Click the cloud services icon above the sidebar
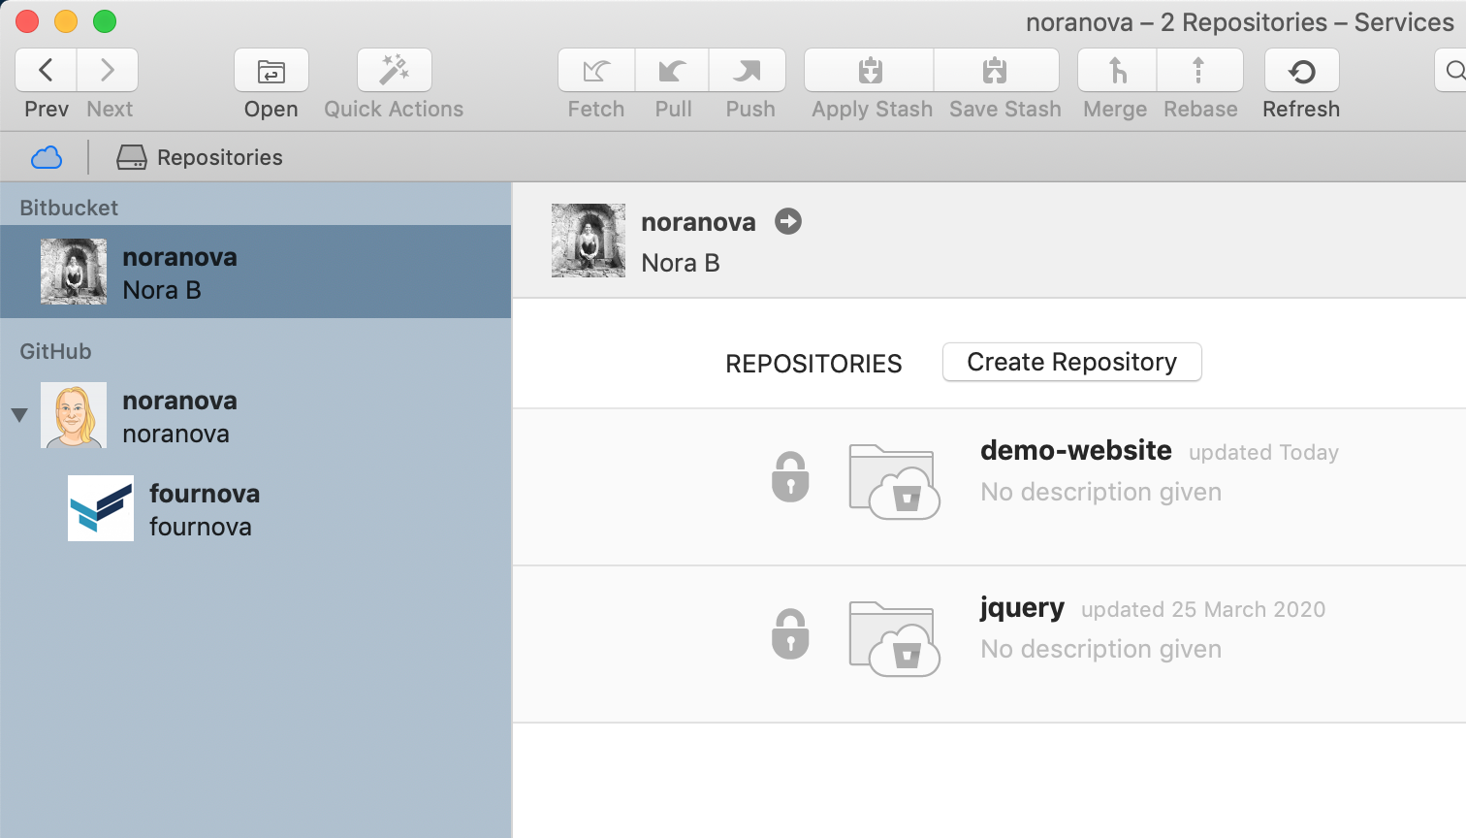The width and height of the screenshot is (1466, 838). pos(46,156)
